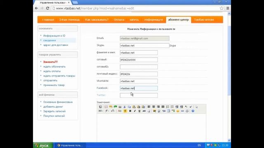Click the paste icon in editor toolbar

tap(134, 107)
